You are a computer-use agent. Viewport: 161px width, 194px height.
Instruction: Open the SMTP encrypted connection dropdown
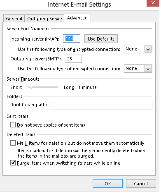[138, 68]
